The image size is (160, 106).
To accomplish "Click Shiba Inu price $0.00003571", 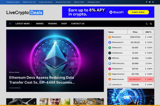I will (x=135, y=79).
